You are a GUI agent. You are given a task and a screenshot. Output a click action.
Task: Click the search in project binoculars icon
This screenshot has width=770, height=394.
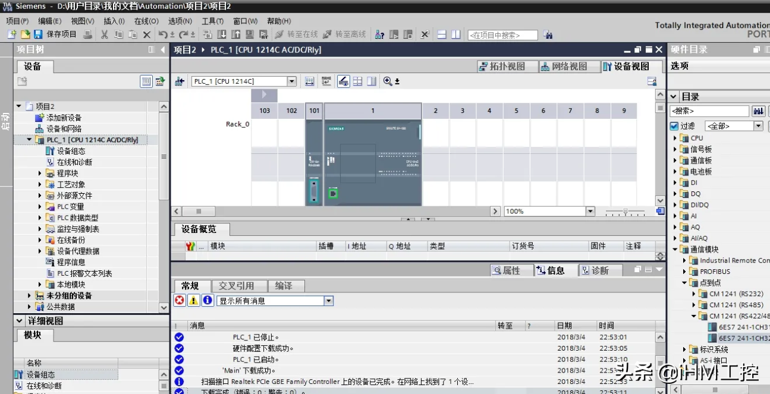(x=548, y=35)
